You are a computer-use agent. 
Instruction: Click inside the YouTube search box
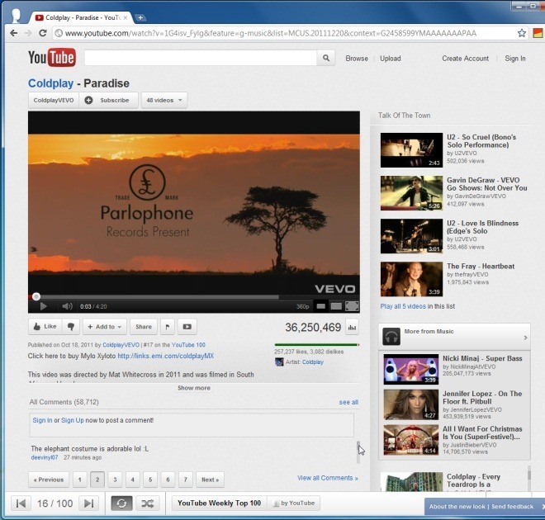pos(201,58)
